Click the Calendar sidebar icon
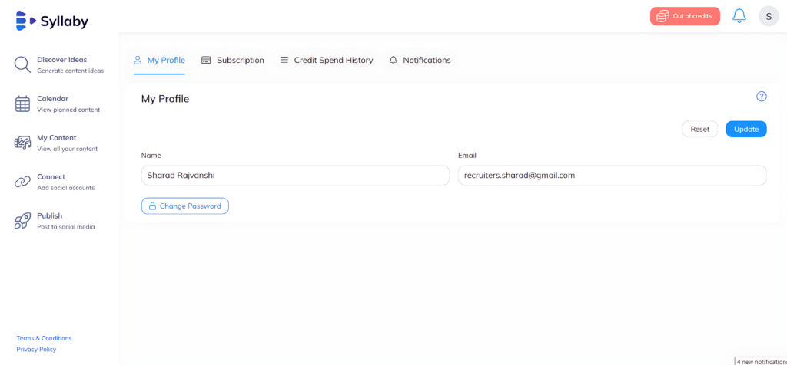Screen dimensions: 787x365 coord(22,104)
